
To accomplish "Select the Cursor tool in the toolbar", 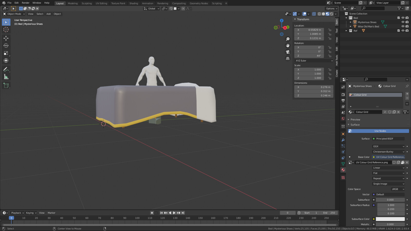I will [6, 30].
